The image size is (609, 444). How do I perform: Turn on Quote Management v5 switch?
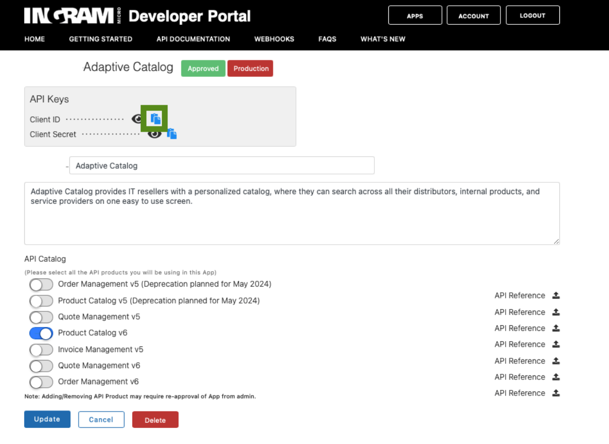[x=41, y=317]
